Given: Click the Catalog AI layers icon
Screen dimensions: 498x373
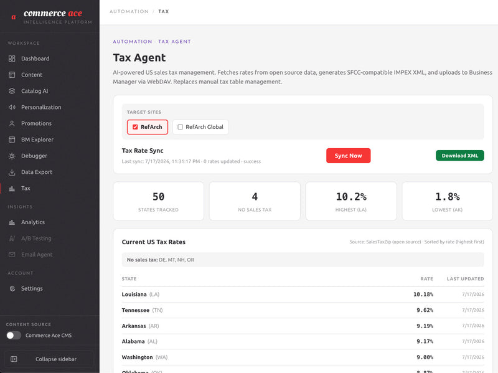Looking at the screenshot, I should 12,91.
